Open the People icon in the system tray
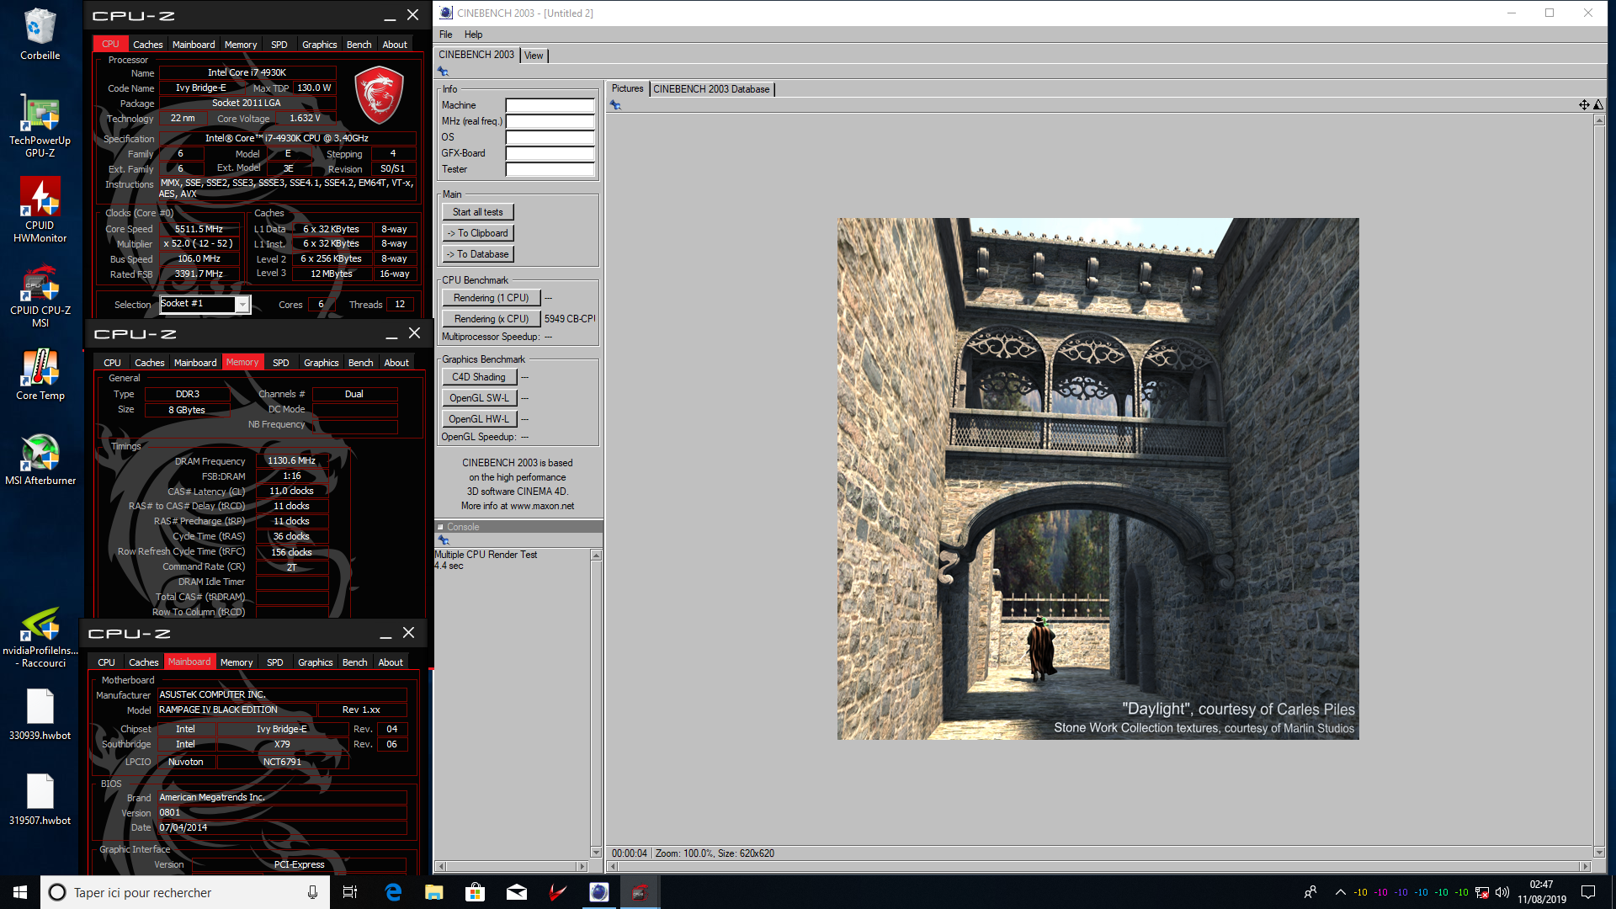This screenshot has width=1616, height=909. pos(1310,892)
